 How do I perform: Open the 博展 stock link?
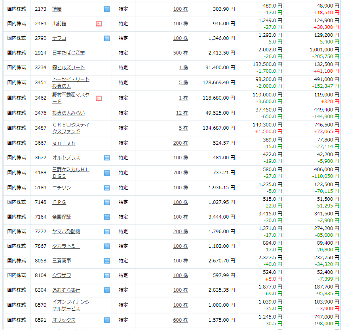pyautogui.click(x=57, y=9)
